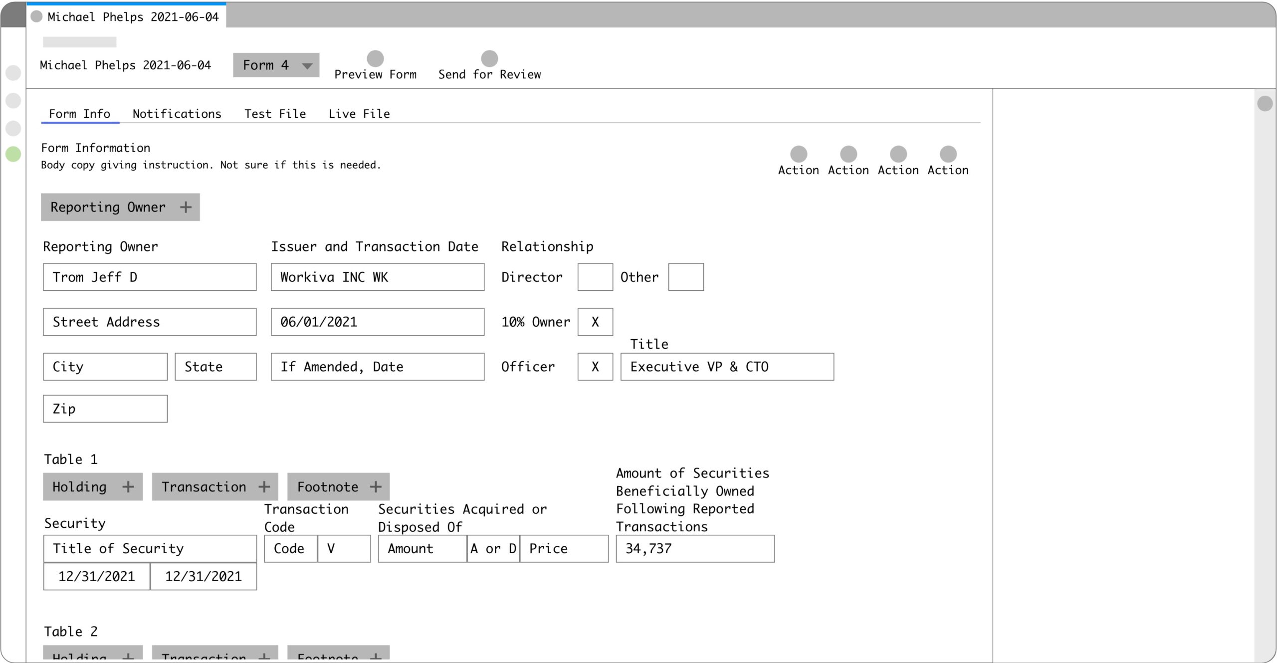
Task: Click the Table 1 heading
Action: tap(71, 459)
